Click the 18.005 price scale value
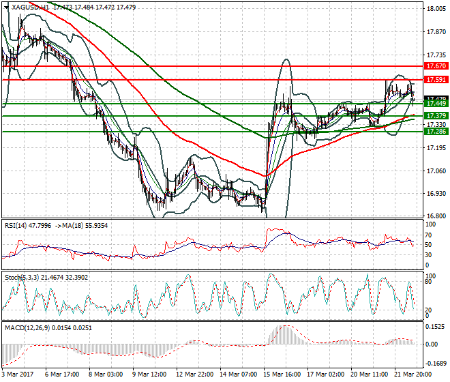Viewport: 450px width, 382px height. pos(436,9)
